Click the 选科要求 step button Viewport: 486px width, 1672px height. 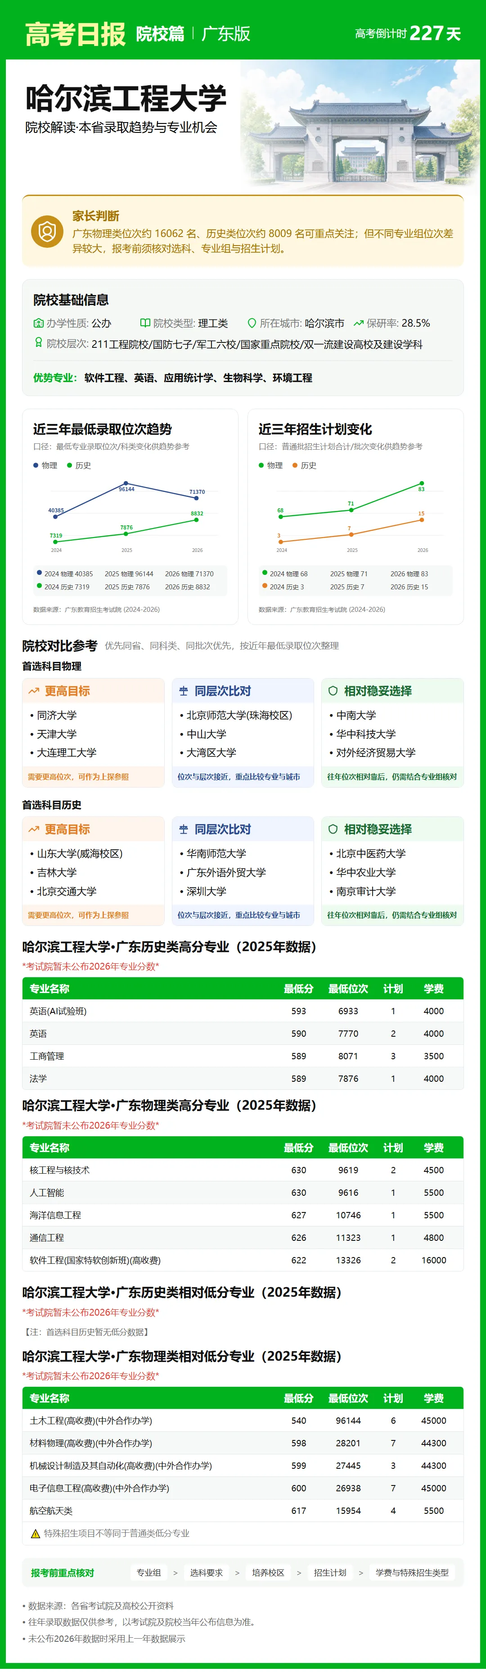(206, 1573)
